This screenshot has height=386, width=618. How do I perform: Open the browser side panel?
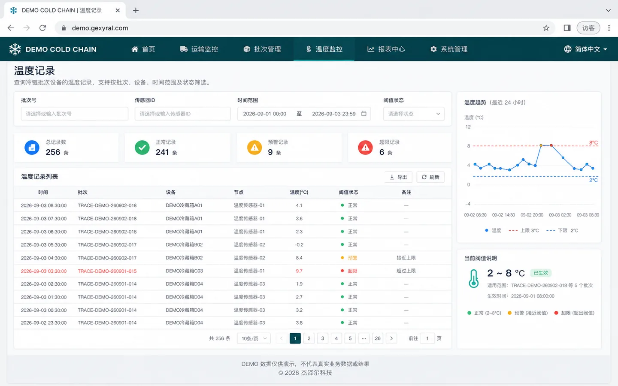pos(567,28)
